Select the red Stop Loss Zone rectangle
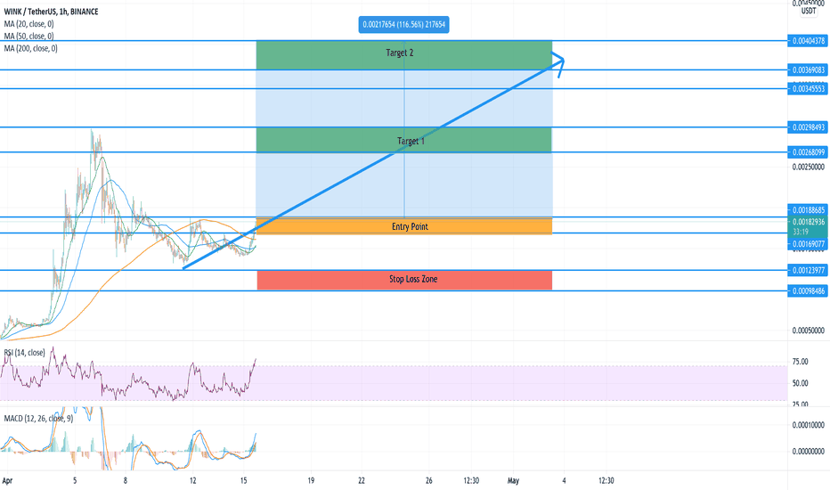830x490 pixels. 404,281
